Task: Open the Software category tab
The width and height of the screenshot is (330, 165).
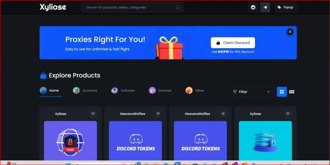Action: 123,91
